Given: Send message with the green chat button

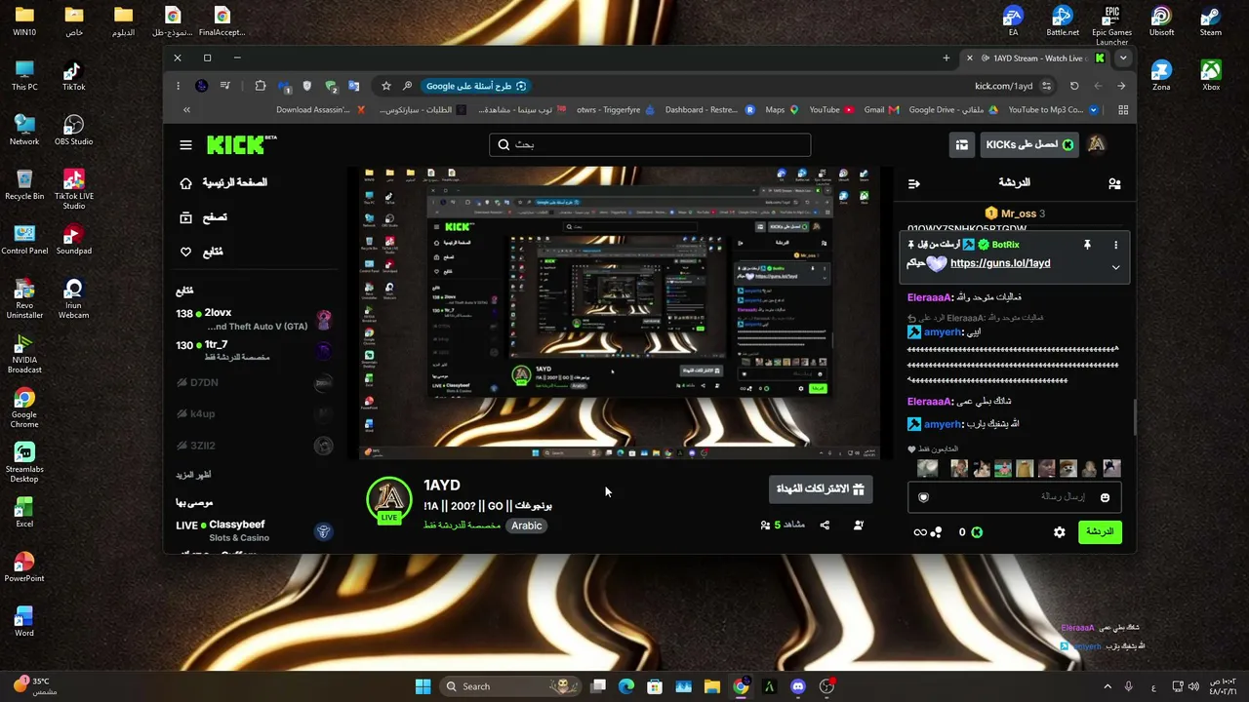Looking at the screenshot, I should pyautogui.click(x=1100, y=531).
